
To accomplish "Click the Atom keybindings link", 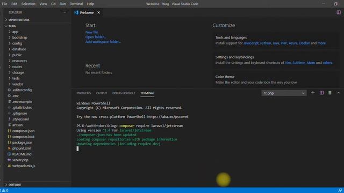I will [x=311, y=63].
